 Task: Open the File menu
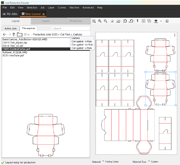point(5,8)
